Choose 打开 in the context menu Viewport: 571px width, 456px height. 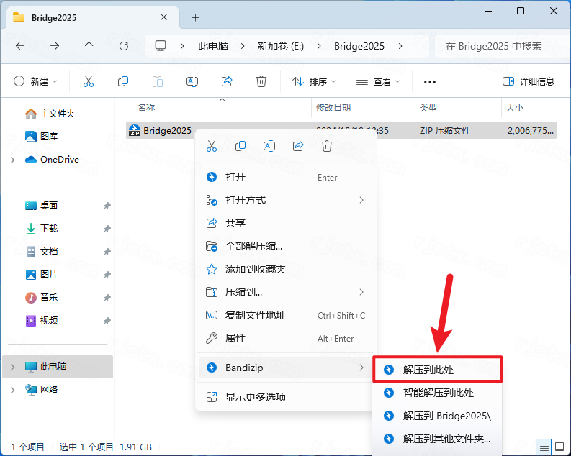pyautogui.click(x=285, y=177)
